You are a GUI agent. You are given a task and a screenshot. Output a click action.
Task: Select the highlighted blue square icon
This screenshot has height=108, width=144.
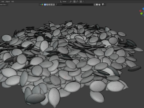(45, 4)
